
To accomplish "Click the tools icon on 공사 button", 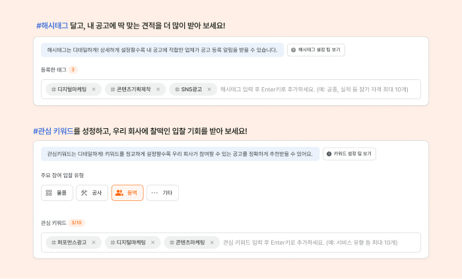I will [84, 193].
